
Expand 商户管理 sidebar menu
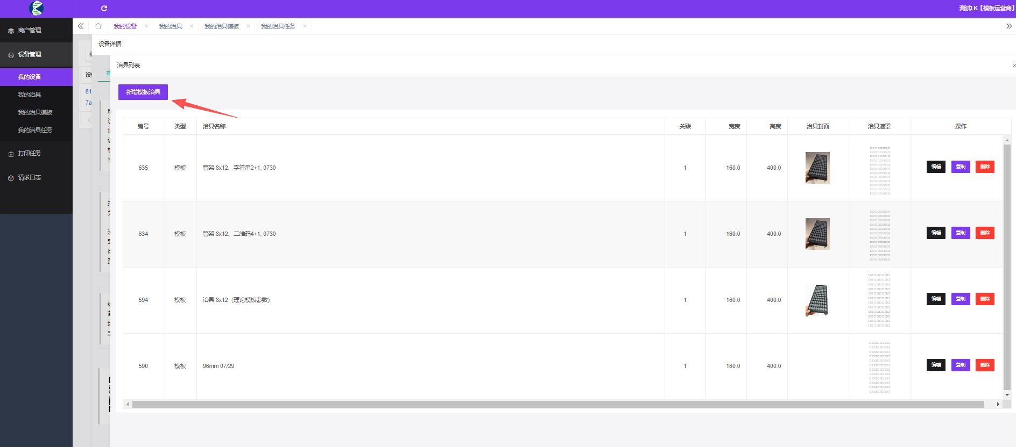click(36, 30)
